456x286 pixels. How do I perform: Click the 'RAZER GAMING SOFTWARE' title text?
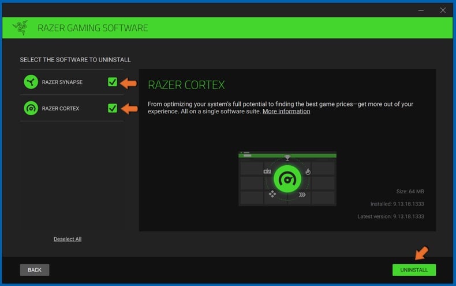tap(93, 28)
